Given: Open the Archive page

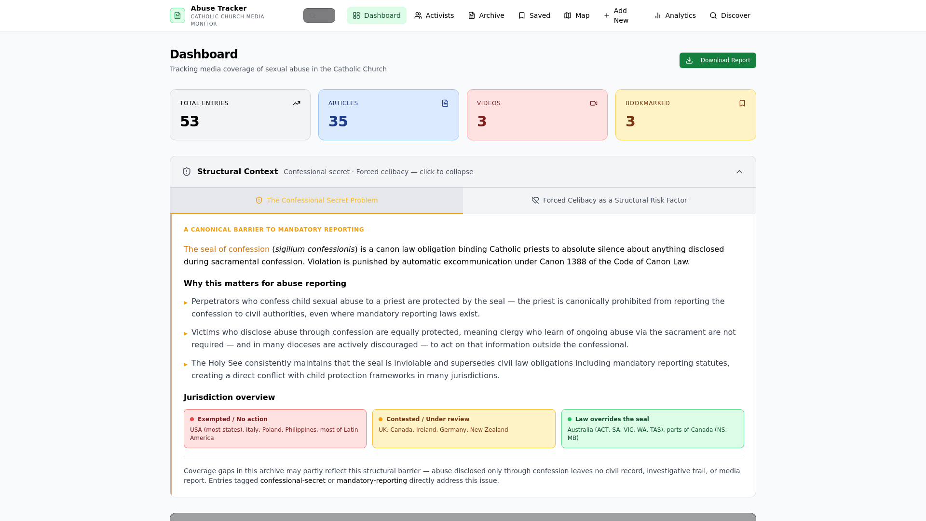Looking at the screenshot, I should [x=486, y=15].
